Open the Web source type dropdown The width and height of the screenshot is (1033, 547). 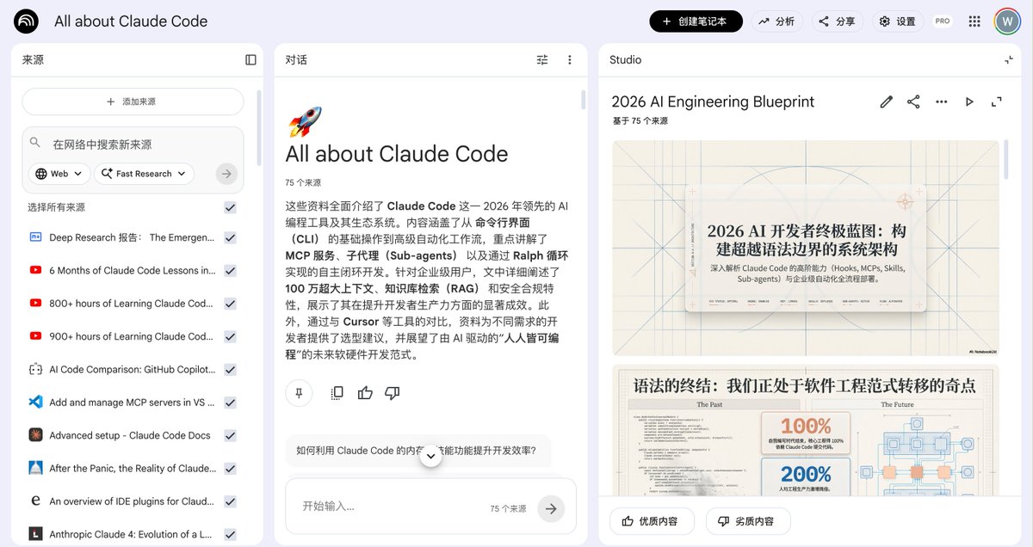point(59,173)
